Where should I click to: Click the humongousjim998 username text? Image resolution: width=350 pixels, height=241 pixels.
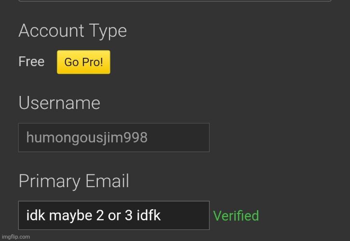pos(87,138)
